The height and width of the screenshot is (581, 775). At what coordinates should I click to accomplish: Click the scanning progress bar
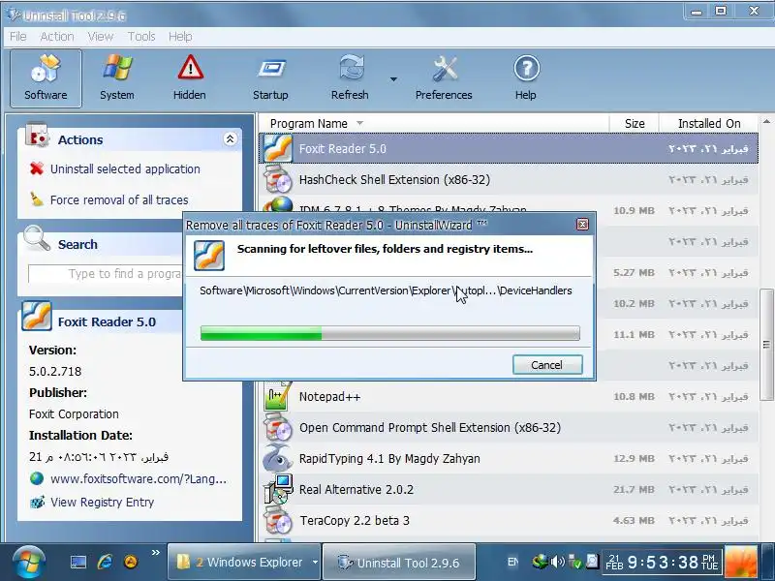[390, 333]
